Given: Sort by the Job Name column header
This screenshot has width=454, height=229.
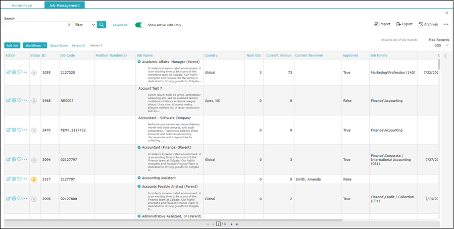Looking at the screenshot, I should click(x=145, y=55).
